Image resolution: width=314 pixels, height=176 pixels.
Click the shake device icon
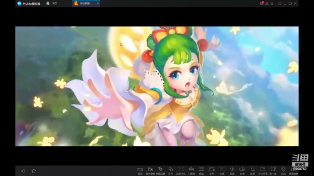(273, 169)
